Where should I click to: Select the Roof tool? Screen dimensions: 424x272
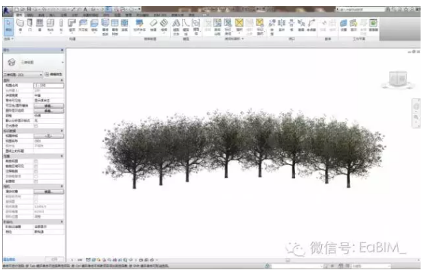tap(72, 26)
